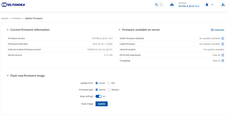Select Modem firmware type
The height and width of the screenshot is (118, 228).
click(x=109, y=90)
